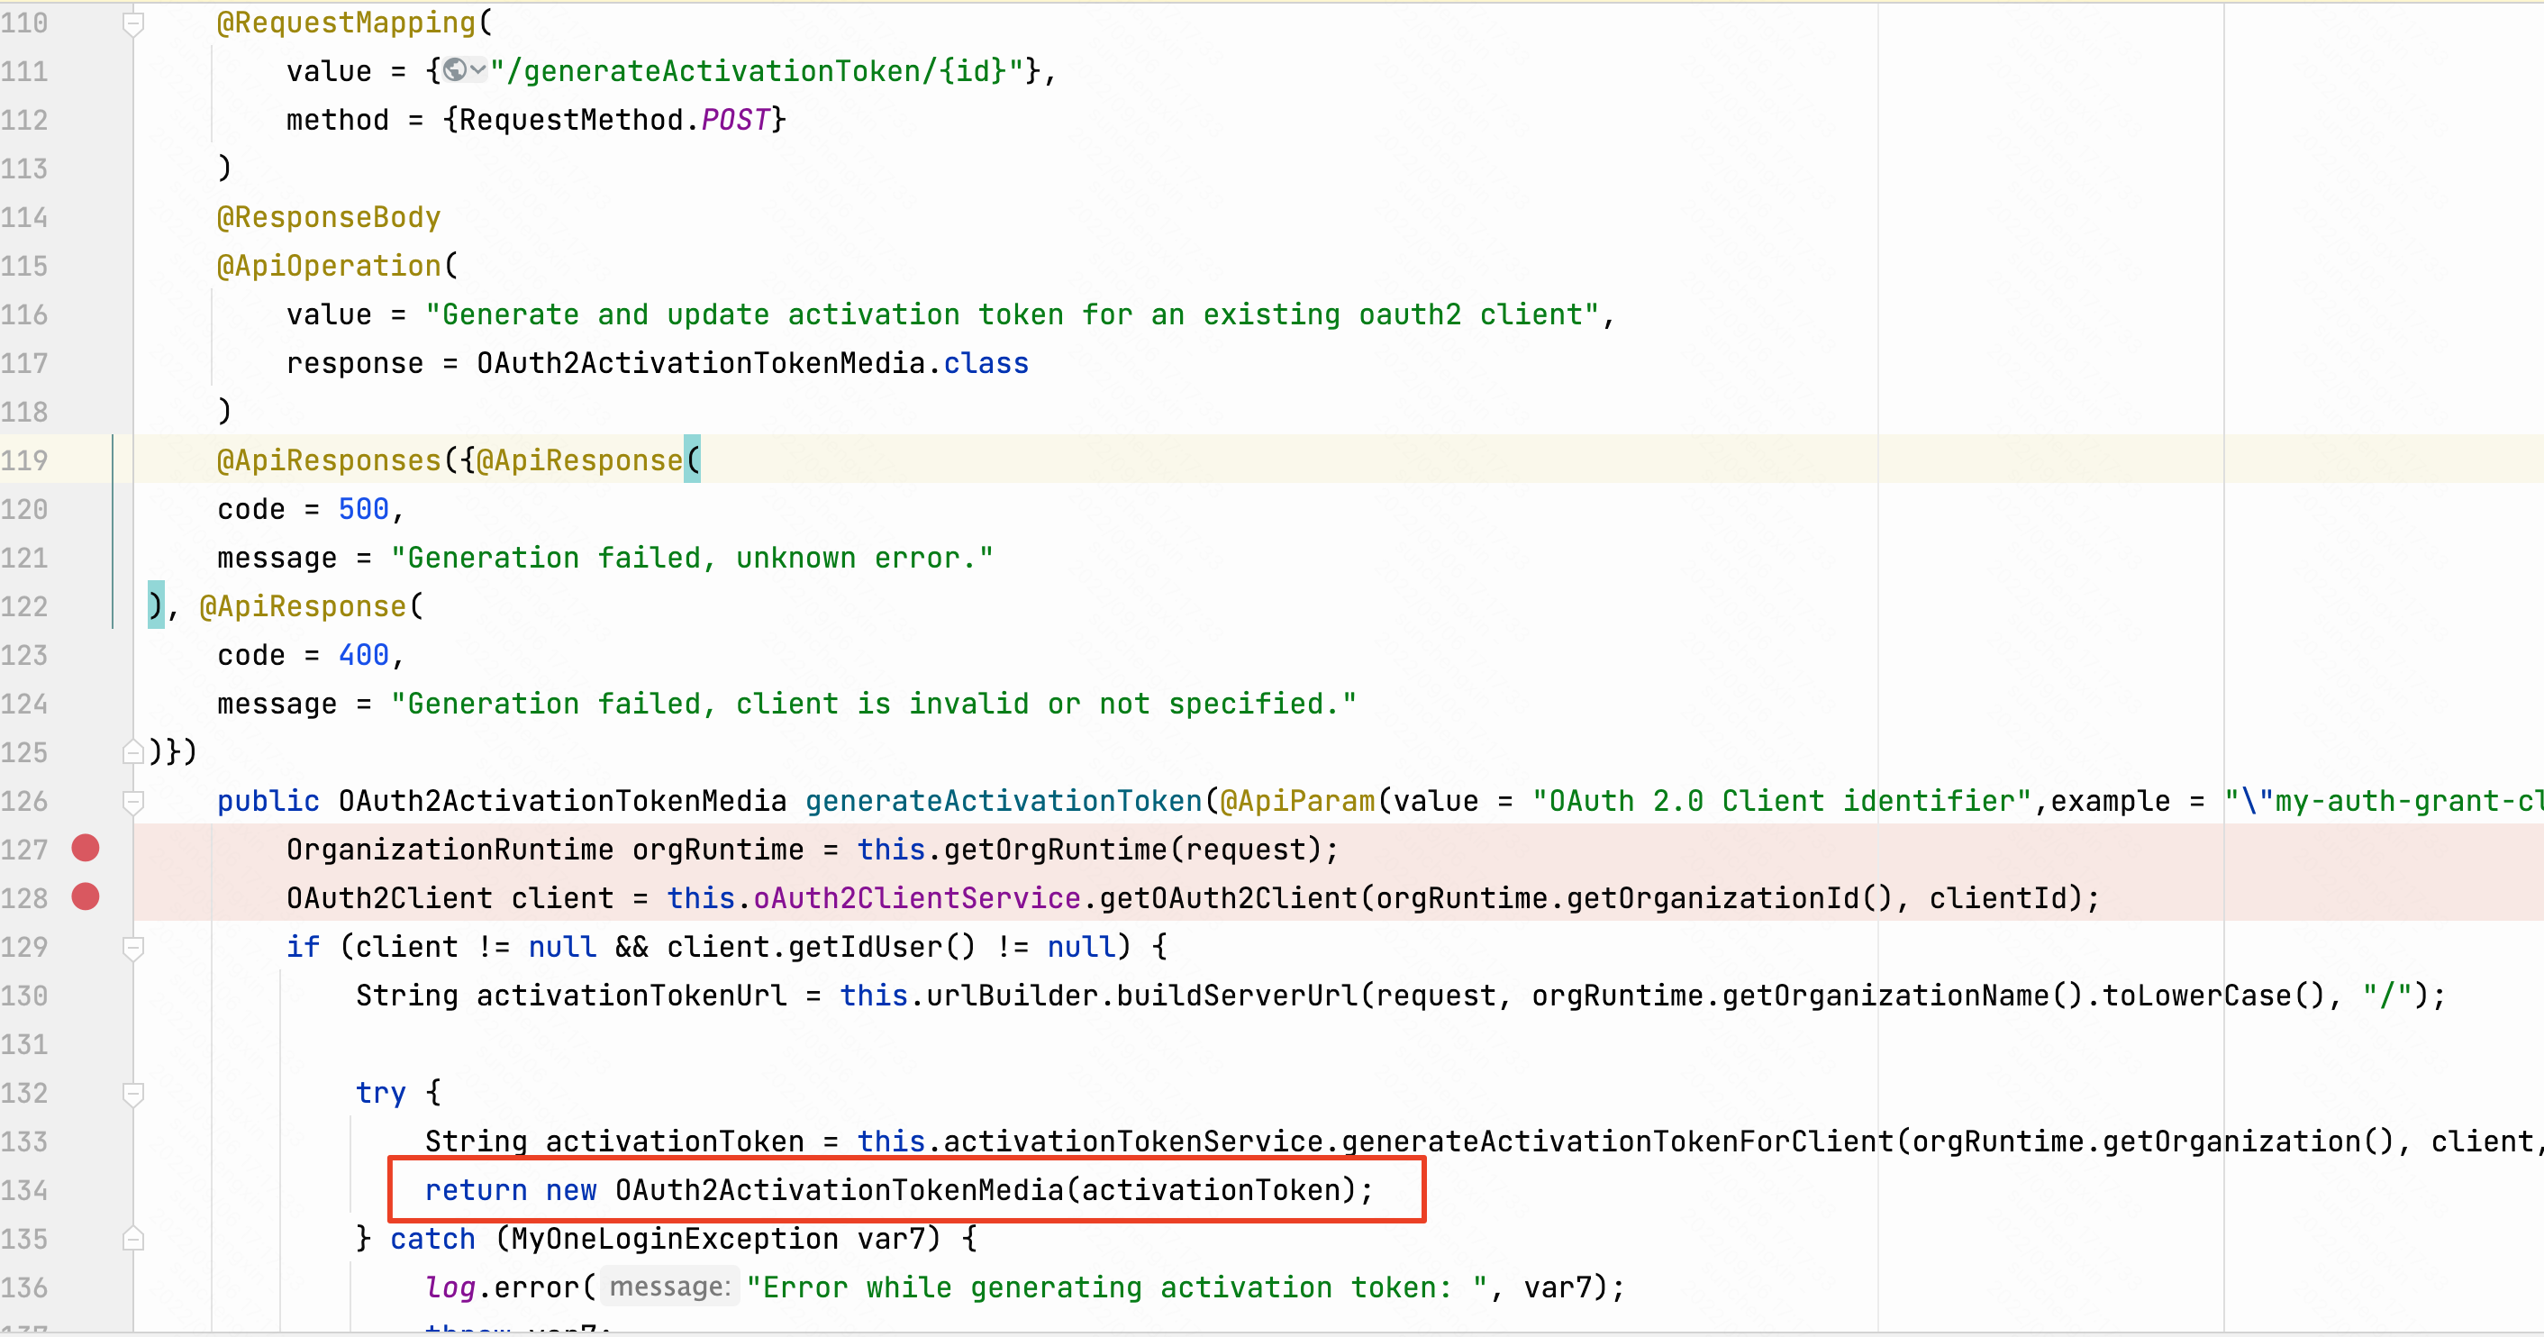
Task: Click "OAuth 2.0 Client identifier" string
Action: click(1783, 801)
